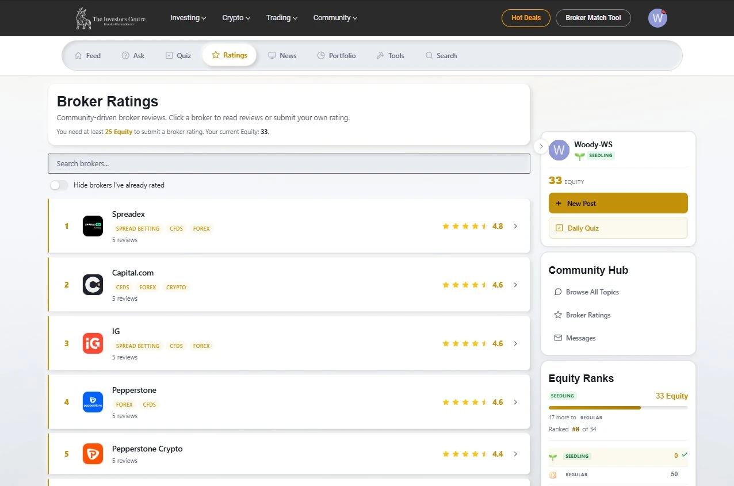The image size is (734, 486).
Task: Open Pepperstone row chevron arrow
Action: pyautogui.click(x=515, y=402)
